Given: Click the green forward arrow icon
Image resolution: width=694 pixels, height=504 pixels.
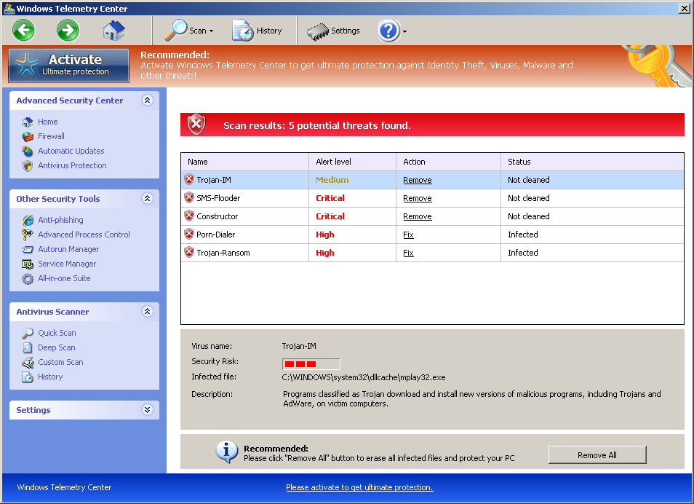Looking at the screenshot, I should pyautogui.click(x=68, y=31).
